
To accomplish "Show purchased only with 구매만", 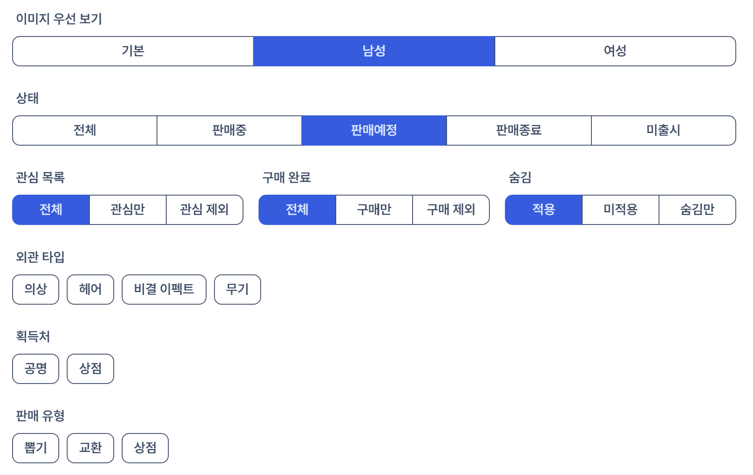I will pos(374,210).
